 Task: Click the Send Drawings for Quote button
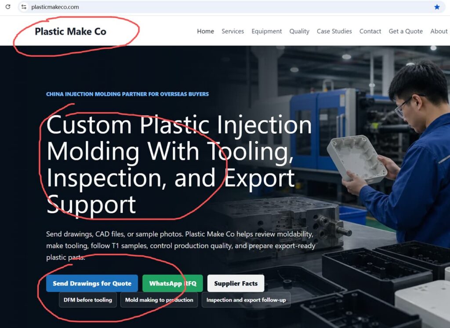tap(92, 284)
